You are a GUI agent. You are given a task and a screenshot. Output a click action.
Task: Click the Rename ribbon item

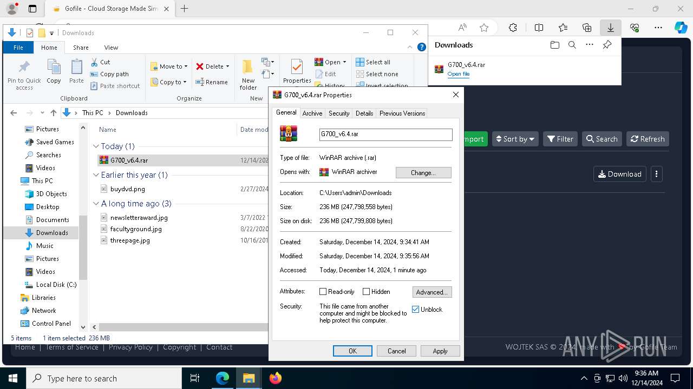[x=212, y=82]
